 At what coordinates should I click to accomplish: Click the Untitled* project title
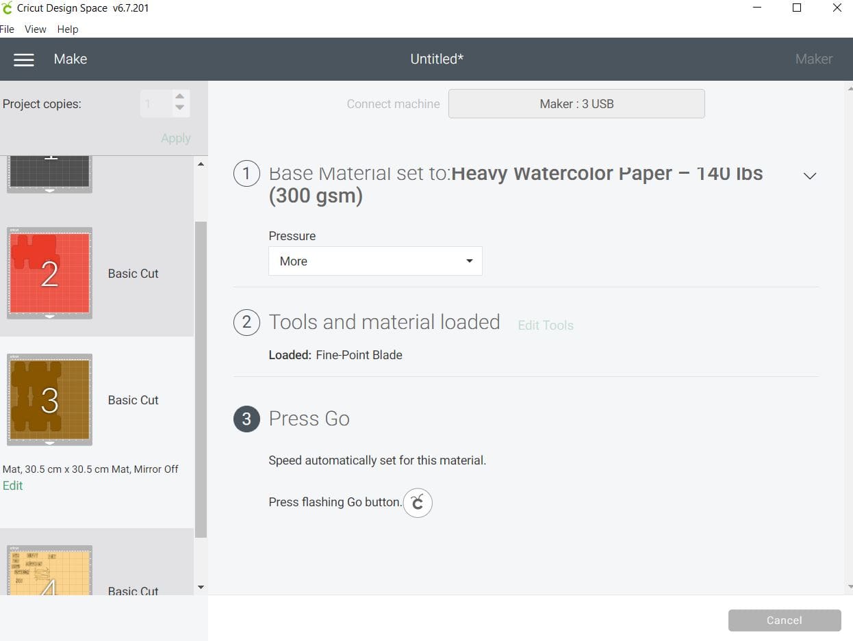[x=437, y=60]
